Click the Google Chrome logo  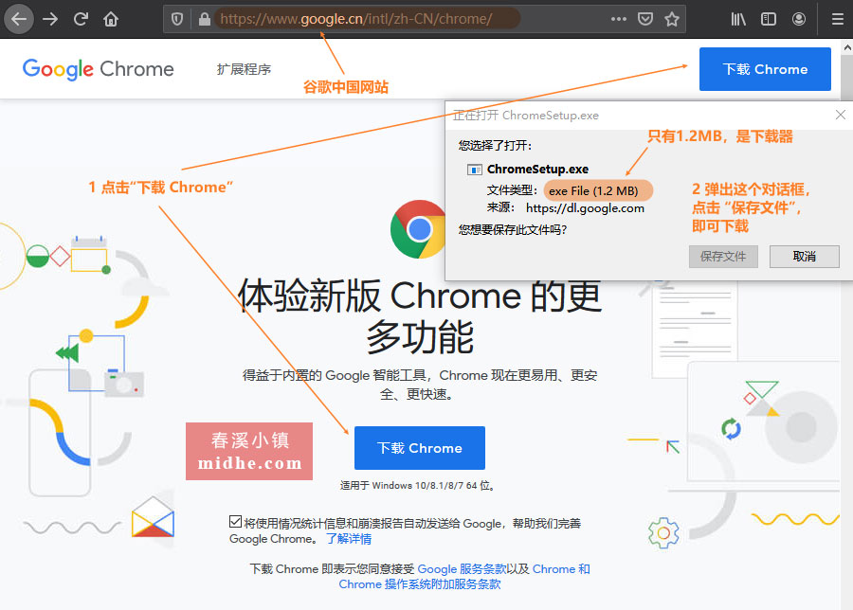point(98,69)
